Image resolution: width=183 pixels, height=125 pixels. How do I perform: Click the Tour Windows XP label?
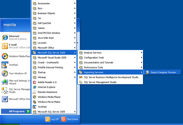tap(18, 73)
